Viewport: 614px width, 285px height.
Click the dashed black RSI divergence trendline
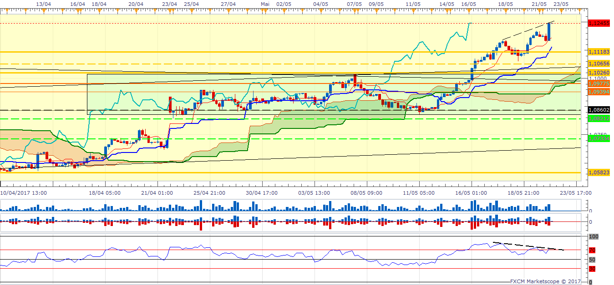point(528,246)
